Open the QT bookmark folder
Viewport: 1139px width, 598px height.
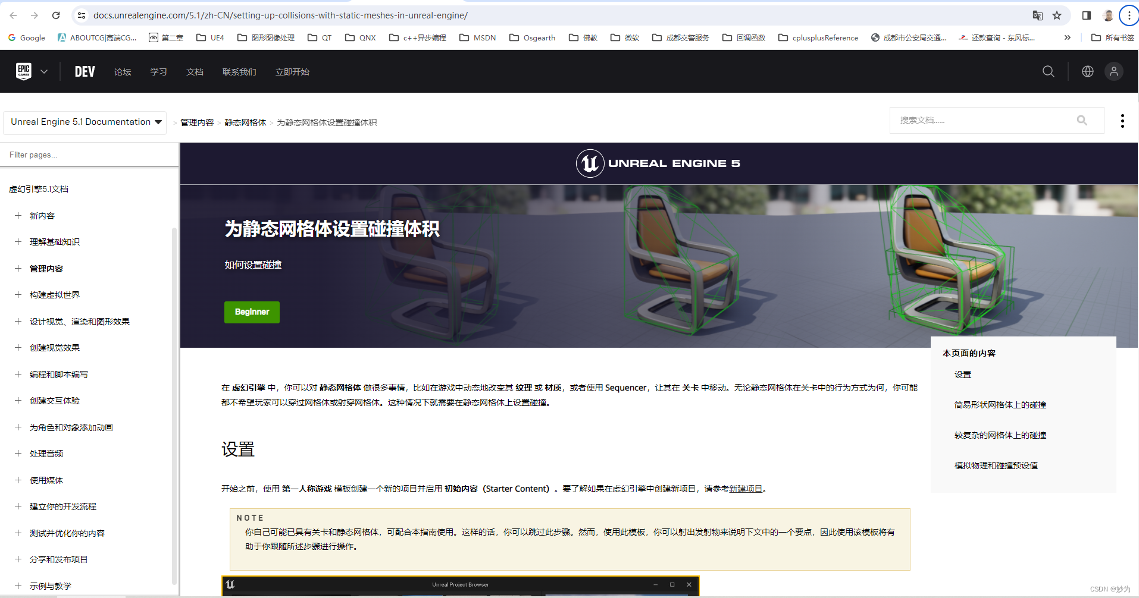[320, 37]
